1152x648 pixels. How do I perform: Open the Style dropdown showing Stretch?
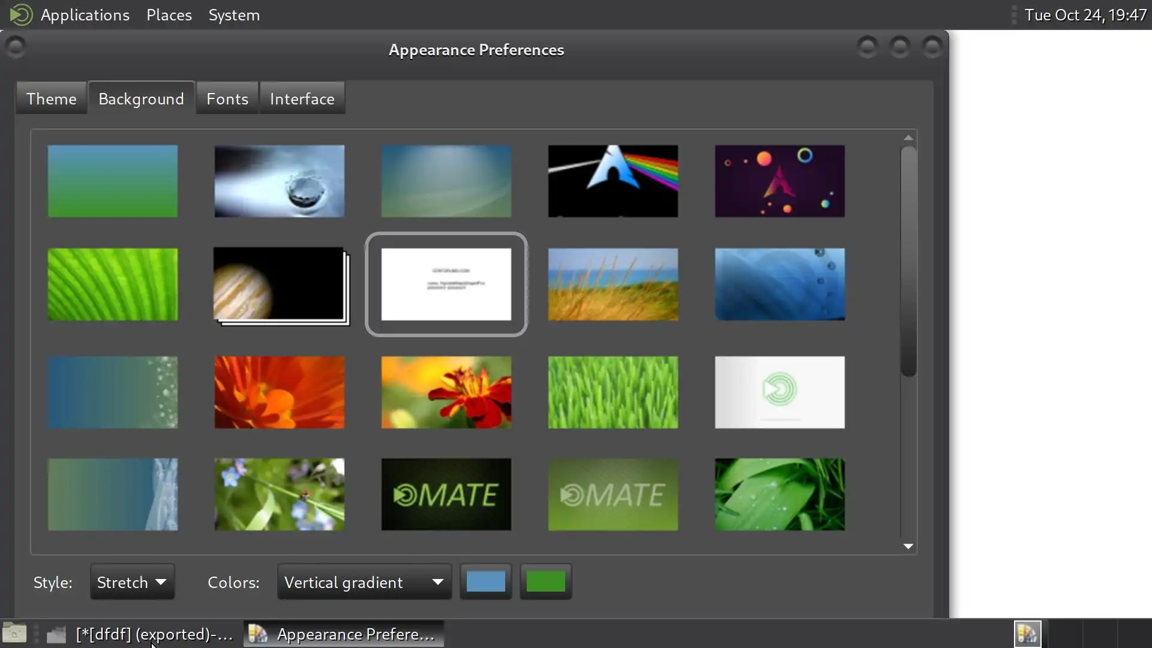click(x=132, y=582)
